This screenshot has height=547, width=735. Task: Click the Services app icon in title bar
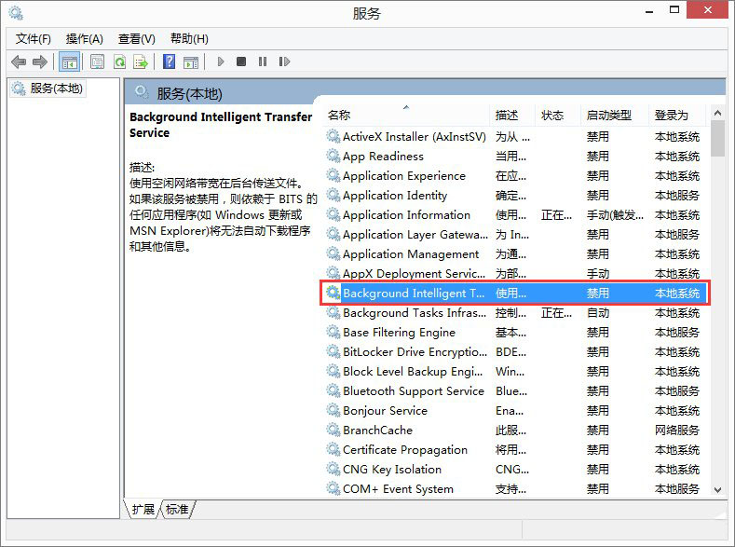pyautogui.click(x=16, y=13)
